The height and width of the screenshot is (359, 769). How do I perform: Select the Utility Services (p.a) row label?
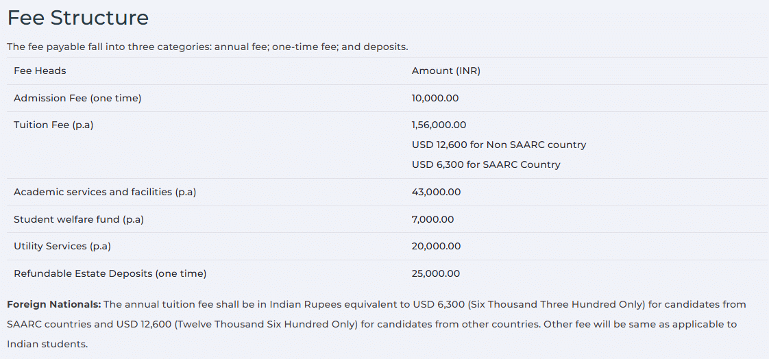click(62, 246)
